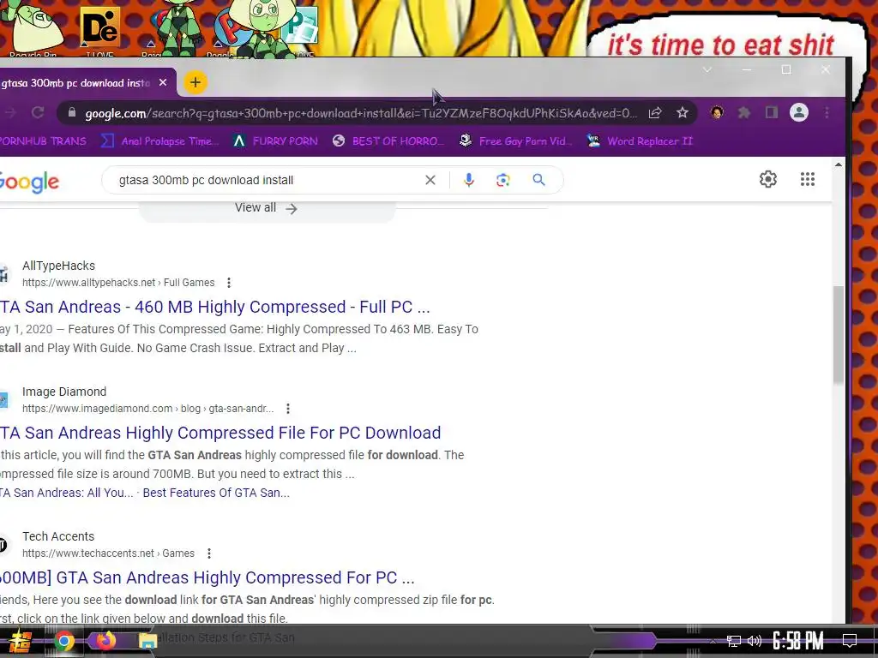Start voice search with the microphone icon

(x=469, y=180)
